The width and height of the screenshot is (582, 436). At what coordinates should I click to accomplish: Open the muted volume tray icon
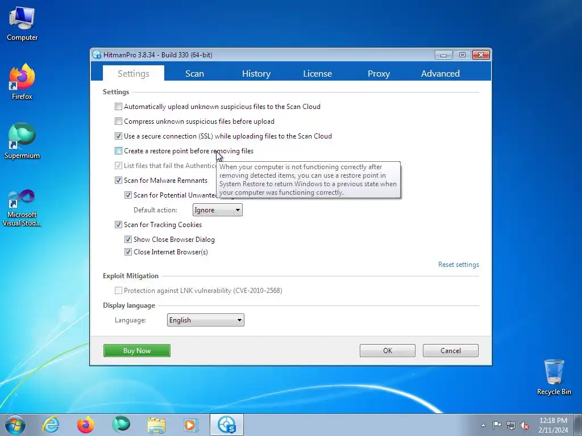pyautogui.click(x=525, y=425)
